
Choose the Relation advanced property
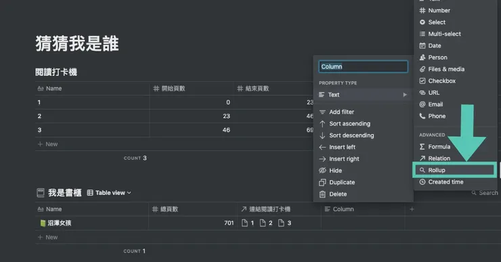pyautogui.click(x=455, y=158)
